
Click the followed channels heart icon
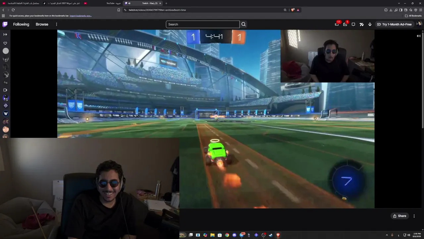(5, 43)
